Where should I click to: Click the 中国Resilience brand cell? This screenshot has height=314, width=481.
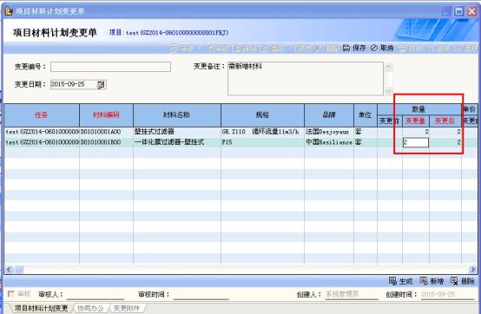[x=329, y=142]
